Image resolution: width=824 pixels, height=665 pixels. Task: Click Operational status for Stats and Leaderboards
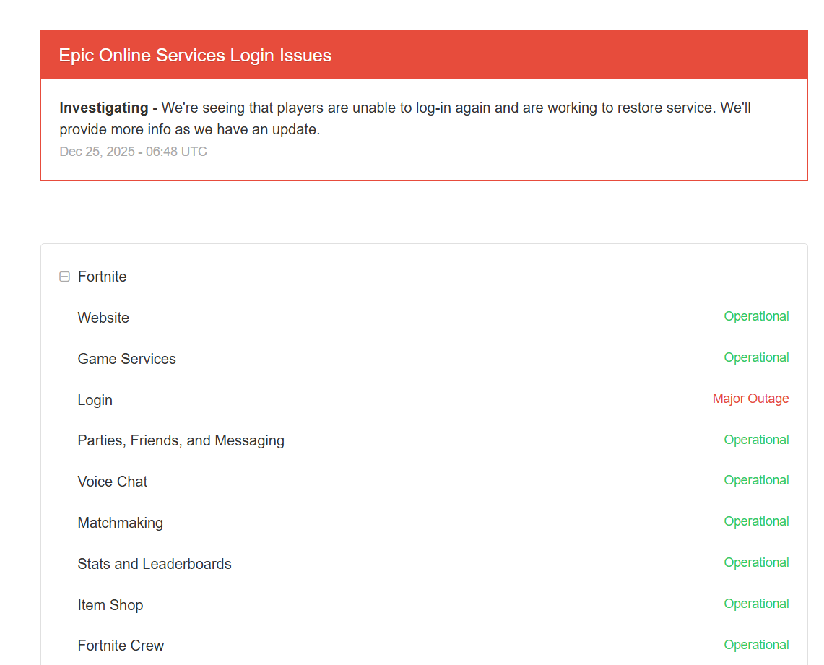(756, 562)
